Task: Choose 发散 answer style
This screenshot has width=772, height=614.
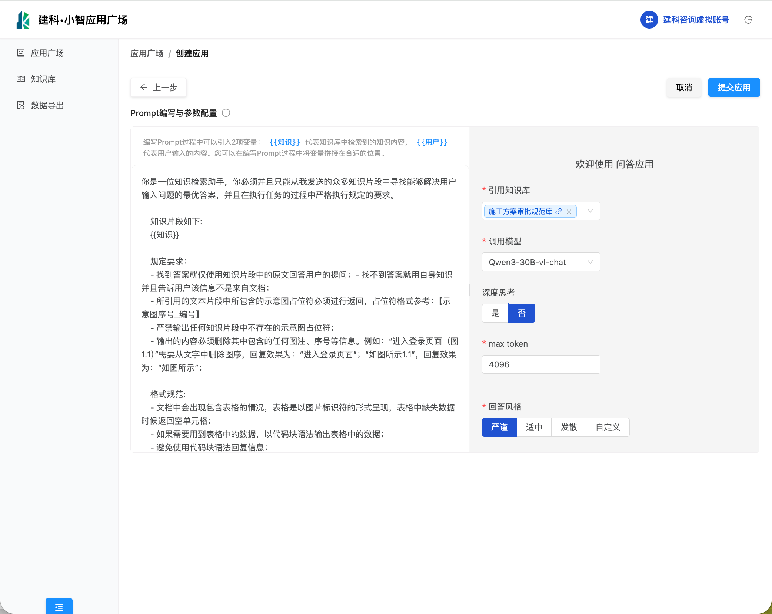Action: (569, 428)
